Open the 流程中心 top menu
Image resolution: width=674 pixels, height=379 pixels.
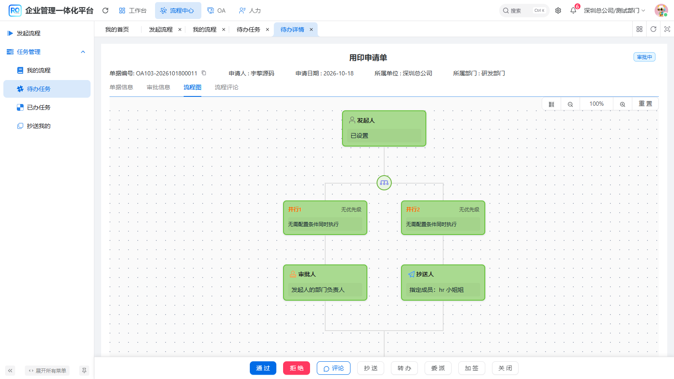pyautogui.click(x=178, y=11)
